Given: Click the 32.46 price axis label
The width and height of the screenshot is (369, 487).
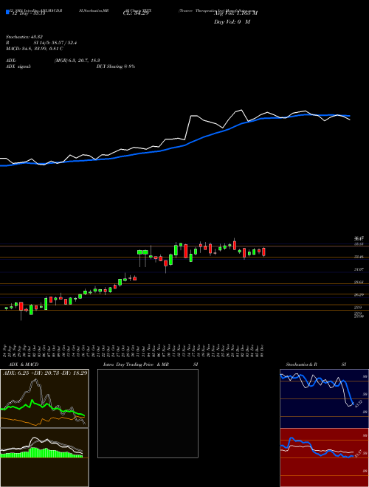Looking at the screenshot, I should point(359,257).
